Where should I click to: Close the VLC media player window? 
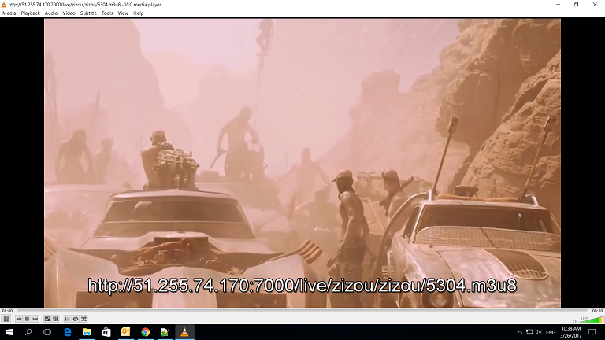point(595,5)
